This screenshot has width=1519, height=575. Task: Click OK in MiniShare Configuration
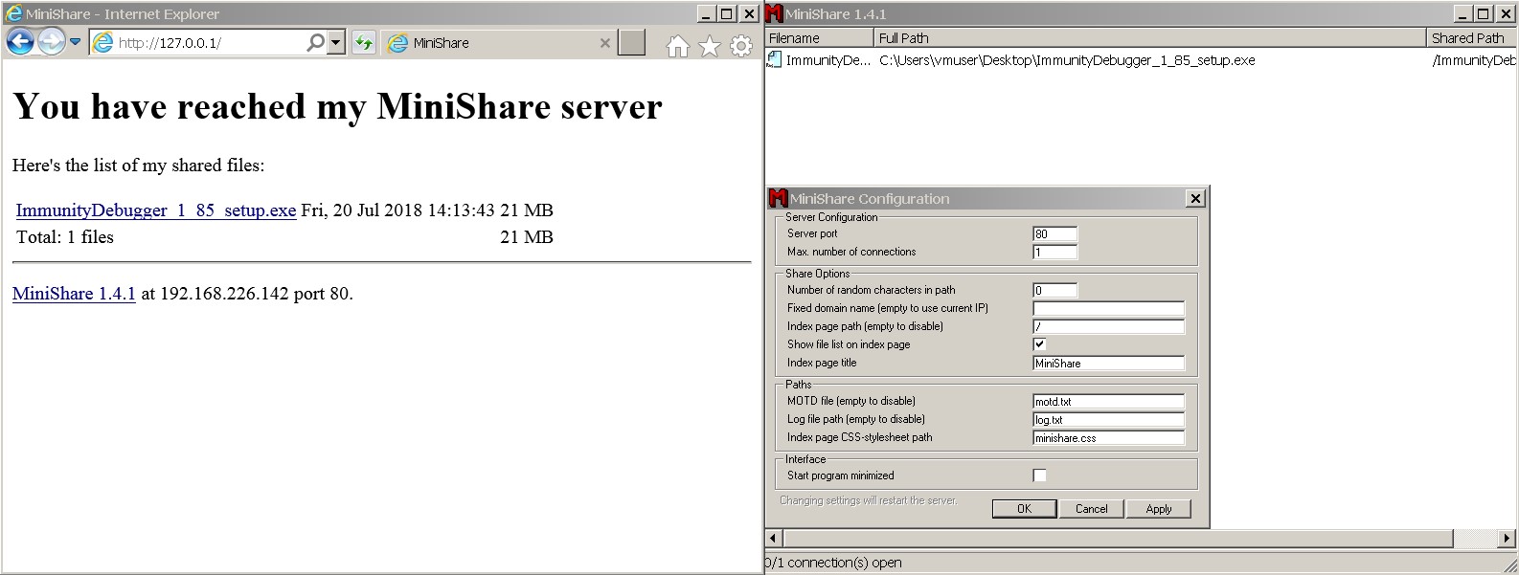click(1024, 509)
